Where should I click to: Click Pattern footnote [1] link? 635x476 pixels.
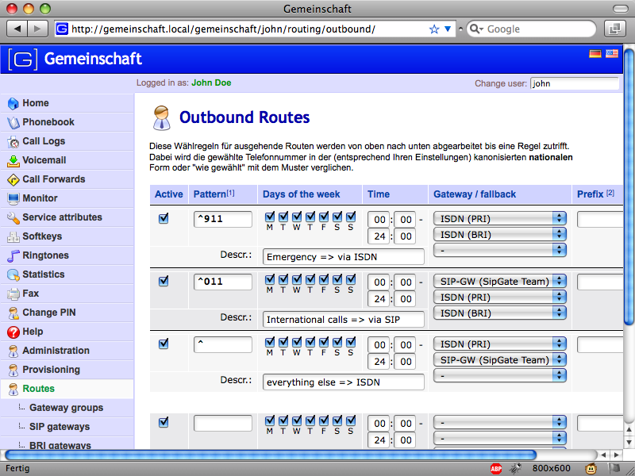point(230,193)
